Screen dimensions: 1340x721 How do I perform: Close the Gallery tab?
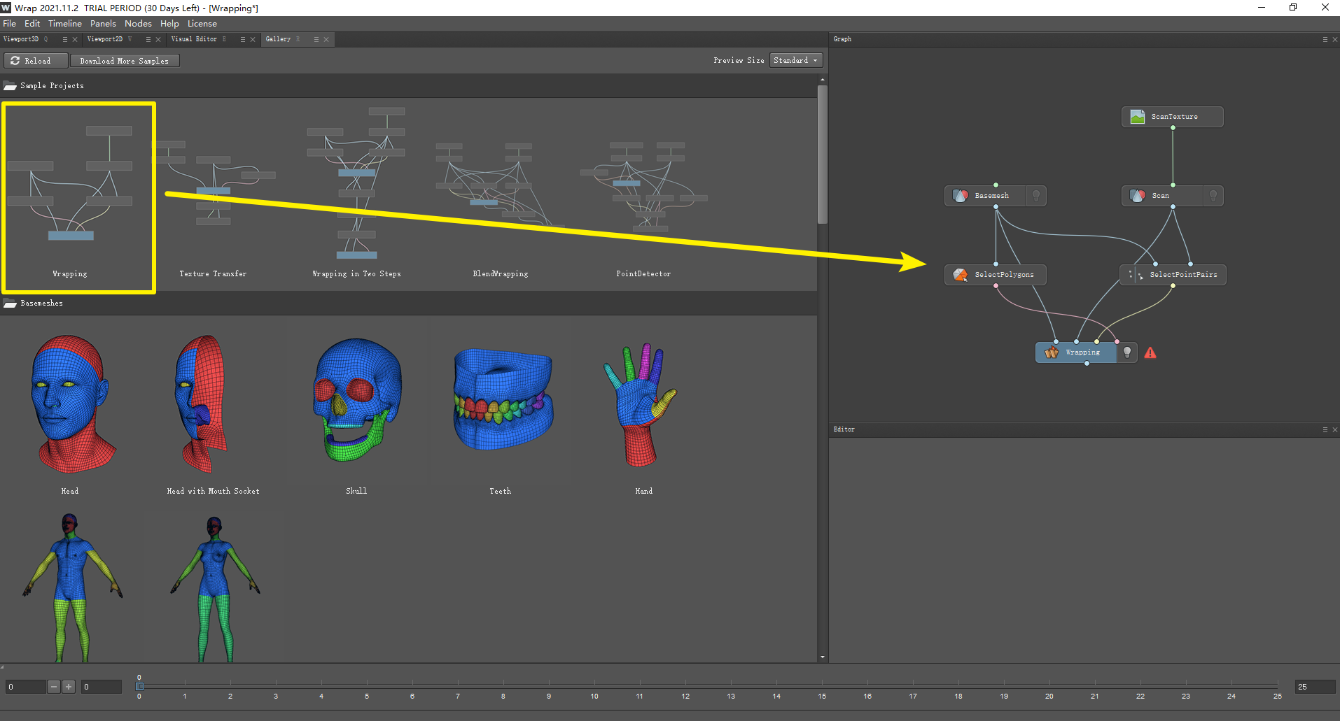pyautogui.click(x=326, y=40)
